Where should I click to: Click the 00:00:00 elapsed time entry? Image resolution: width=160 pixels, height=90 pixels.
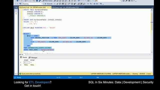[142, 74]
